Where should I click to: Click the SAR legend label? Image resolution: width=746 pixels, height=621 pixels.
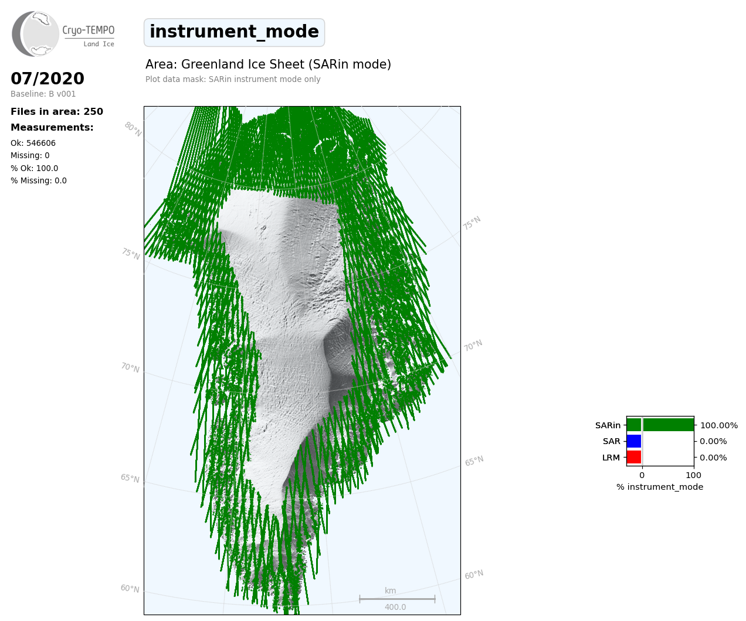point(611,441)
